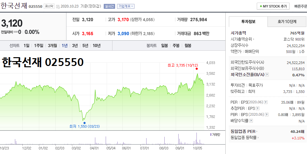Click the 저가 value 3,090
This screenshot has width=307, height=154.
(x=123, y=33)
